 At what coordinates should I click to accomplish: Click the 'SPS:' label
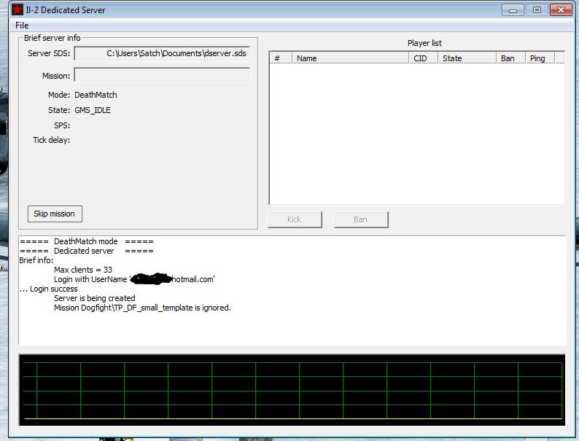point(62,125)
